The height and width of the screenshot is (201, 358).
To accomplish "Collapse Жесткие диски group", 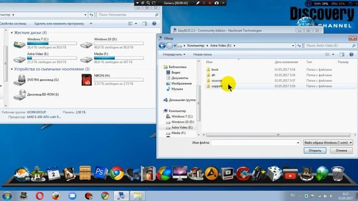I will tap(12, 32).
